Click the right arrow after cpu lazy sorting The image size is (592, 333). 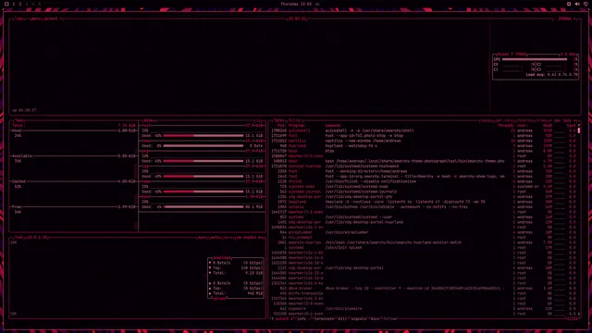[x=575, y=121]
